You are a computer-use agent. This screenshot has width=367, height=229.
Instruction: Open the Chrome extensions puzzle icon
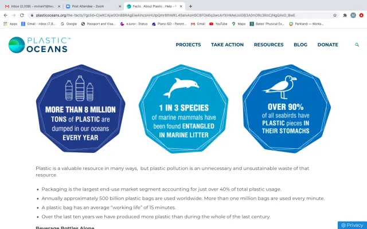click(345, 15)
